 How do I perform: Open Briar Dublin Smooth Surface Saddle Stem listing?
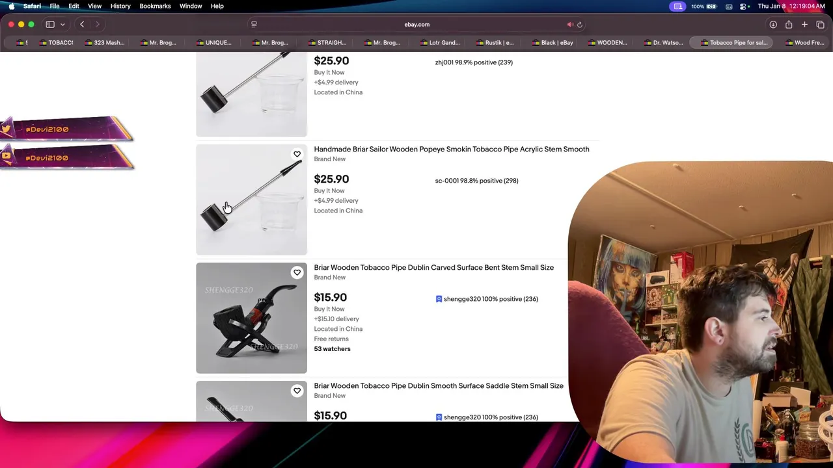click(439, 385)
